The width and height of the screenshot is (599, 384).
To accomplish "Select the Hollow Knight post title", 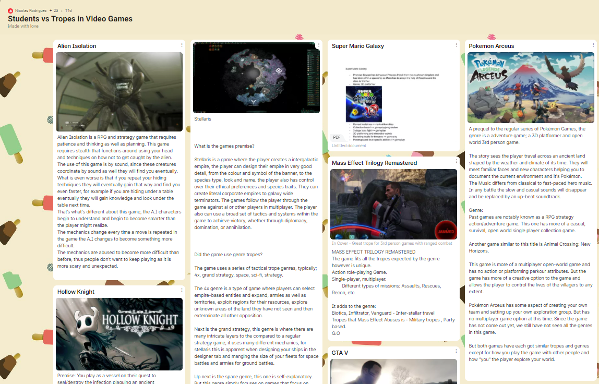I will (76, 292).
